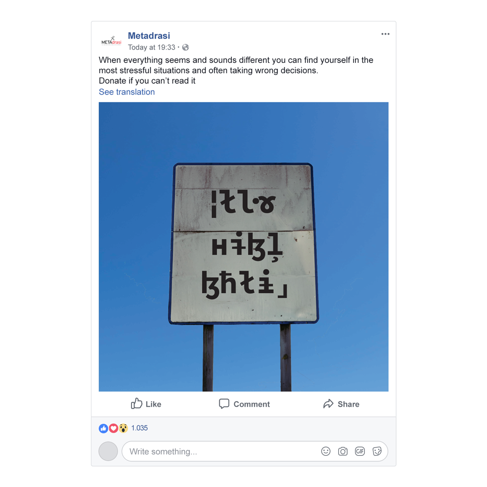
Task: Select the Comment button text
Action: click(252, 404)
